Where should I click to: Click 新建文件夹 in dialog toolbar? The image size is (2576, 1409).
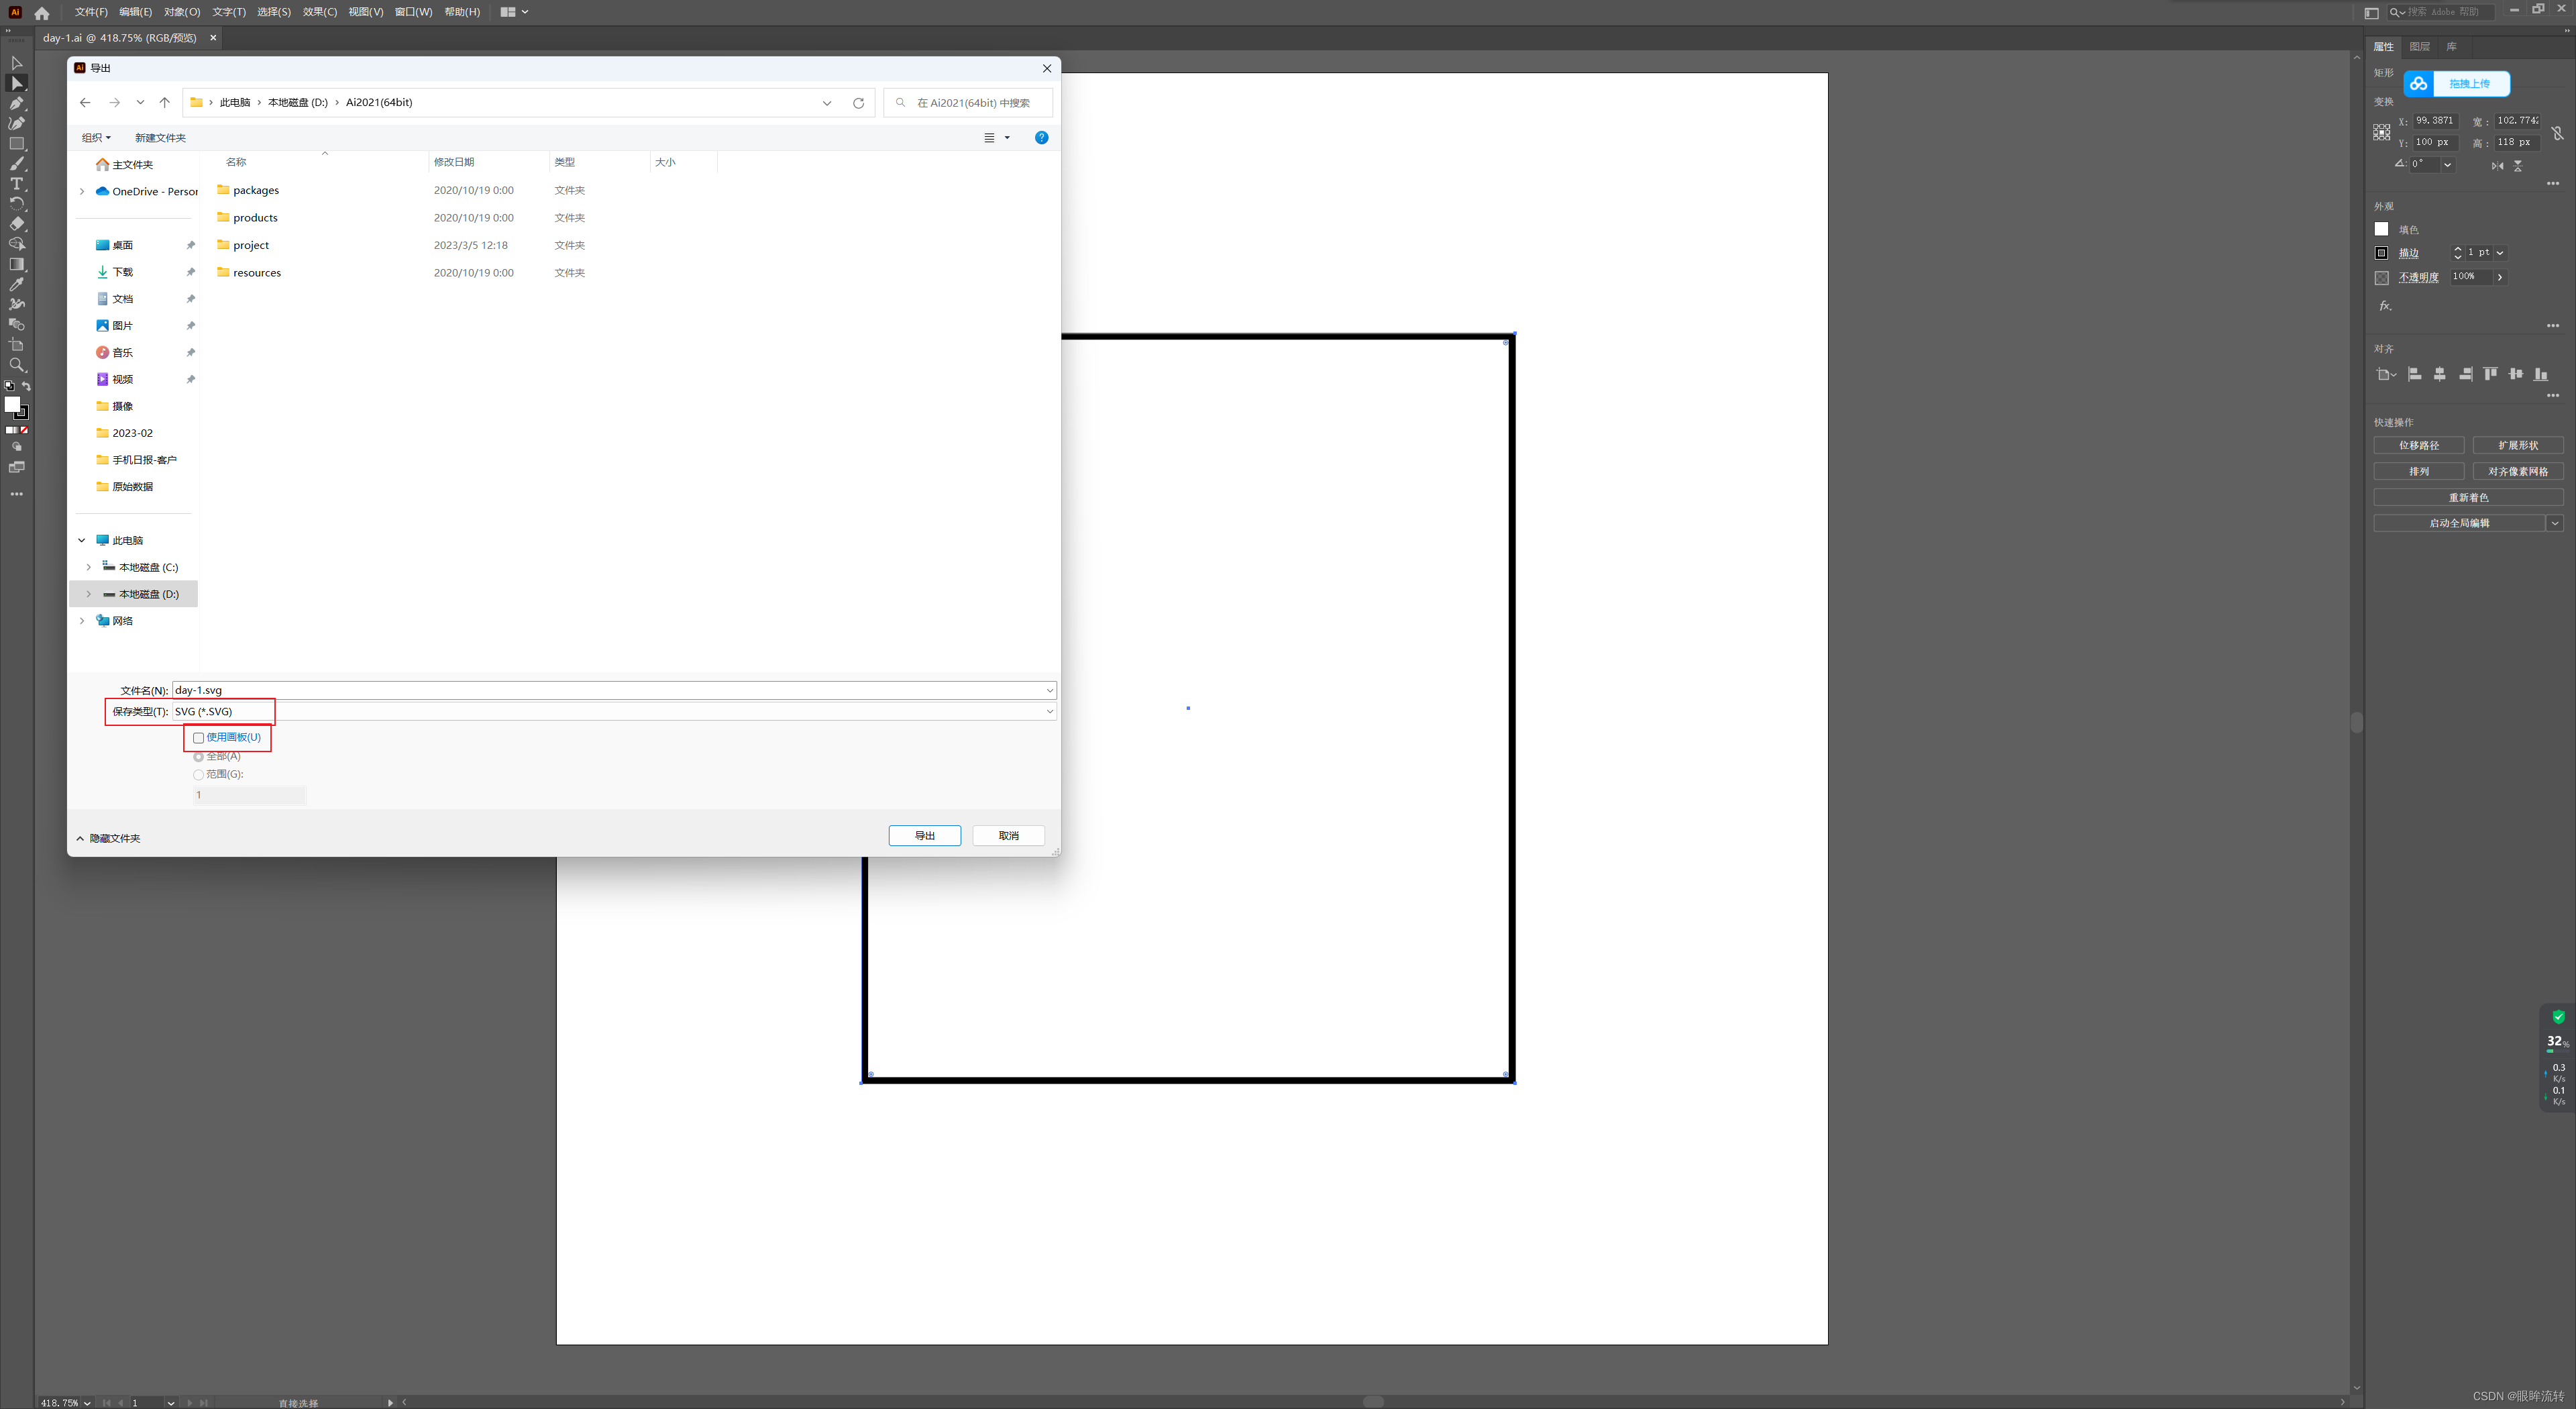click(x=161, y=138)
